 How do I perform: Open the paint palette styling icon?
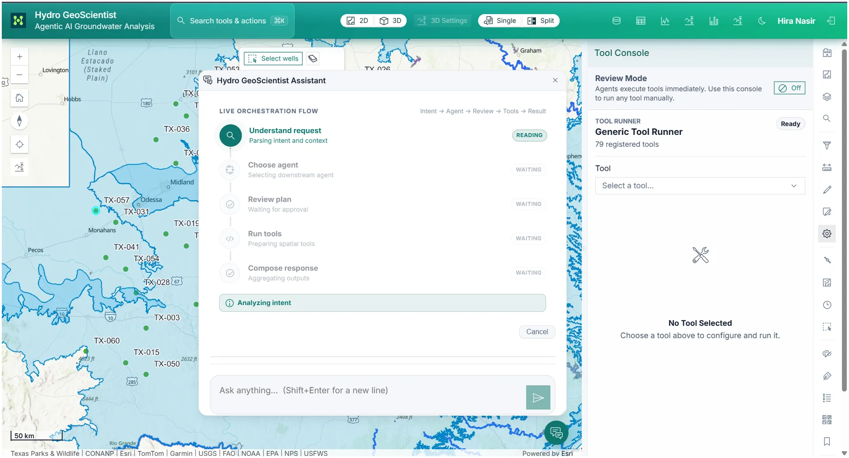pyautogui.click(x=827, y=354)
